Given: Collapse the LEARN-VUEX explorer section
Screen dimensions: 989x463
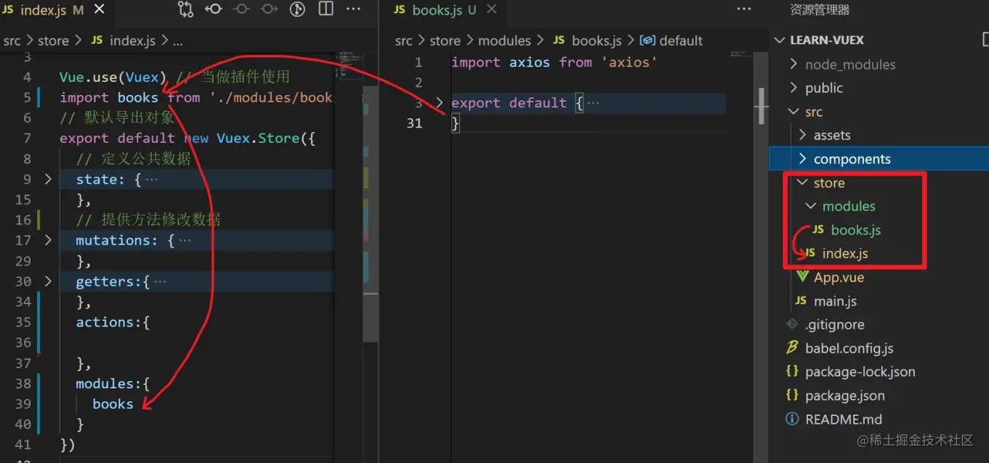Looking at the screenshot, I should pyautogui.click(x=780, y=40).
